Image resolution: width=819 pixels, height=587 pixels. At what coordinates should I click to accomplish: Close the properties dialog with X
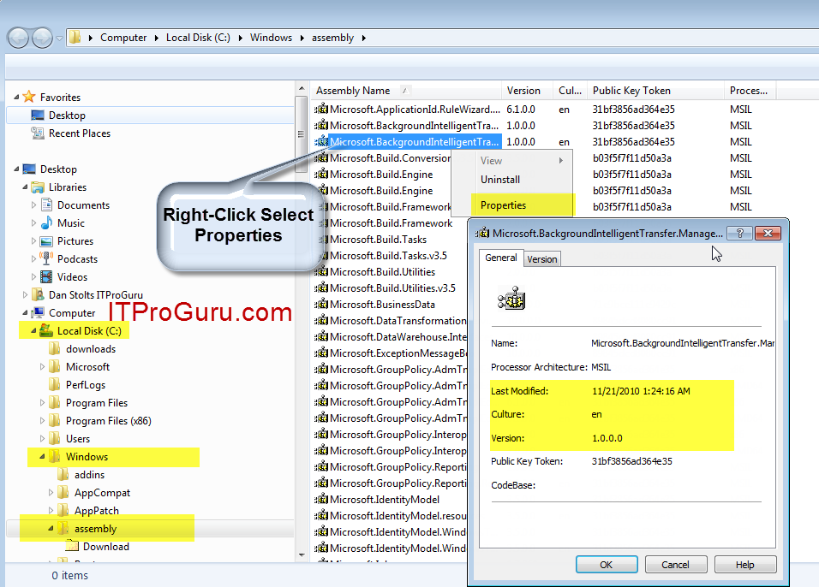(768, 234)
